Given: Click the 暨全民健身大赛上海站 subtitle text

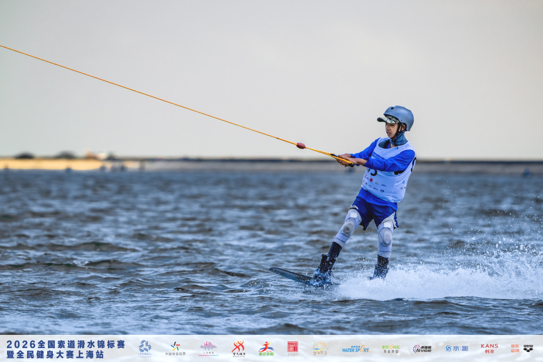Looking at the screenshot, I should pyautogui.click(x=55, y=354).
